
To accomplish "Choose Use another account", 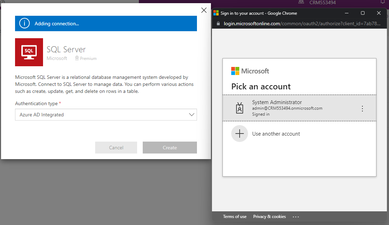I will 276,134.
